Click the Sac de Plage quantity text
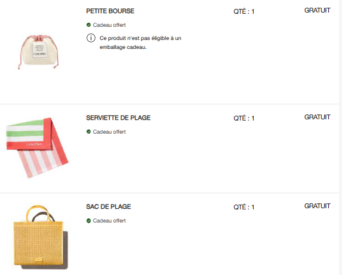This screenshot has height=275, width=342. pyautogui.click(x=244, y=207)
